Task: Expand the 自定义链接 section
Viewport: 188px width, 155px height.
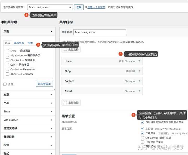Action: tap(51, 128)
